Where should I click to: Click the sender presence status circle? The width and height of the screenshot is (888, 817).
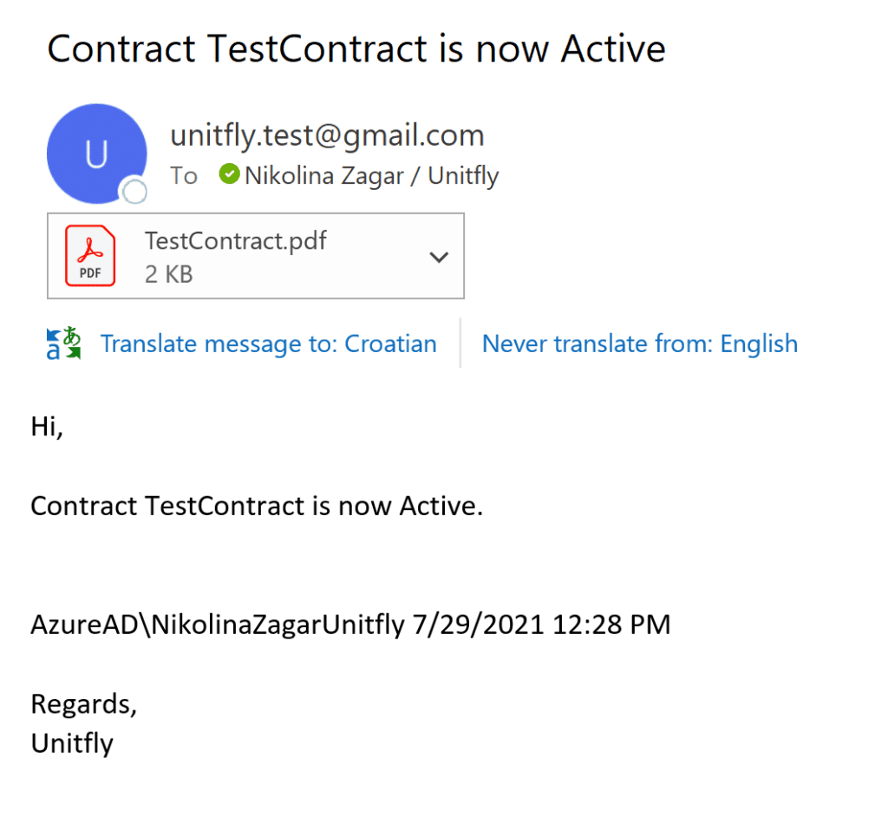point(134,192)
